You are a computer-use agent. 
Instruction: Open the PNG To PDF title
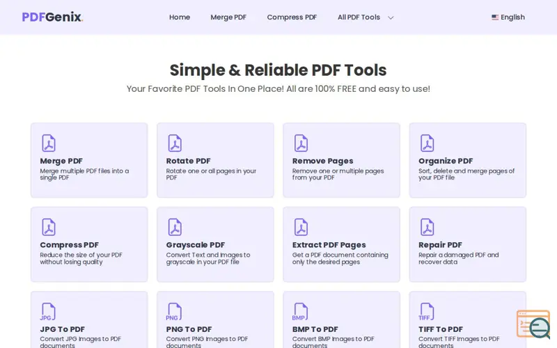click(x=189, y=329)
